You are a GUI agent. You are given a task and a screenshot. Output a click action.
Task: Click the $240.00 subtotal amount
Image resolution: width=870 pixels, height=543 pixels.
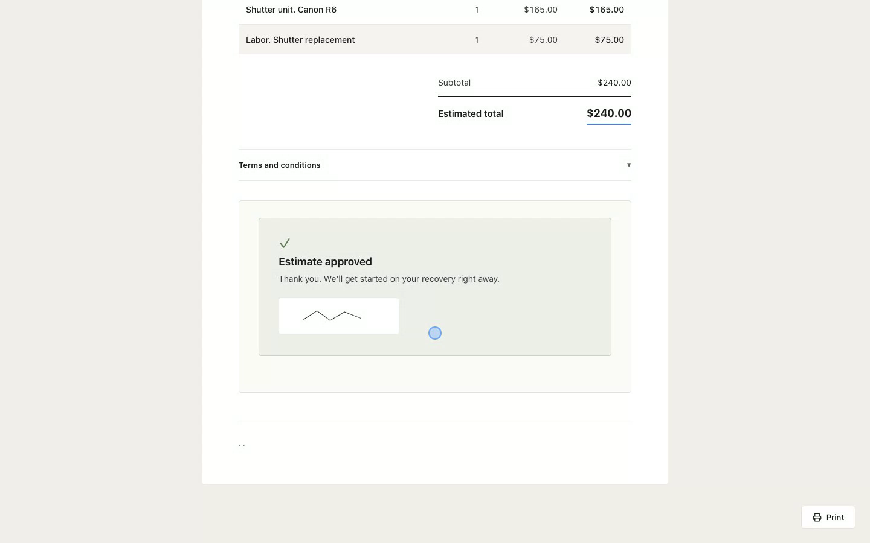(614, 83)
